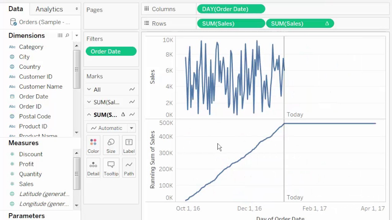The width and height of the screenshot is (392, 220).
Task: Open the Orders data source icon
Action: coord(13,22)
